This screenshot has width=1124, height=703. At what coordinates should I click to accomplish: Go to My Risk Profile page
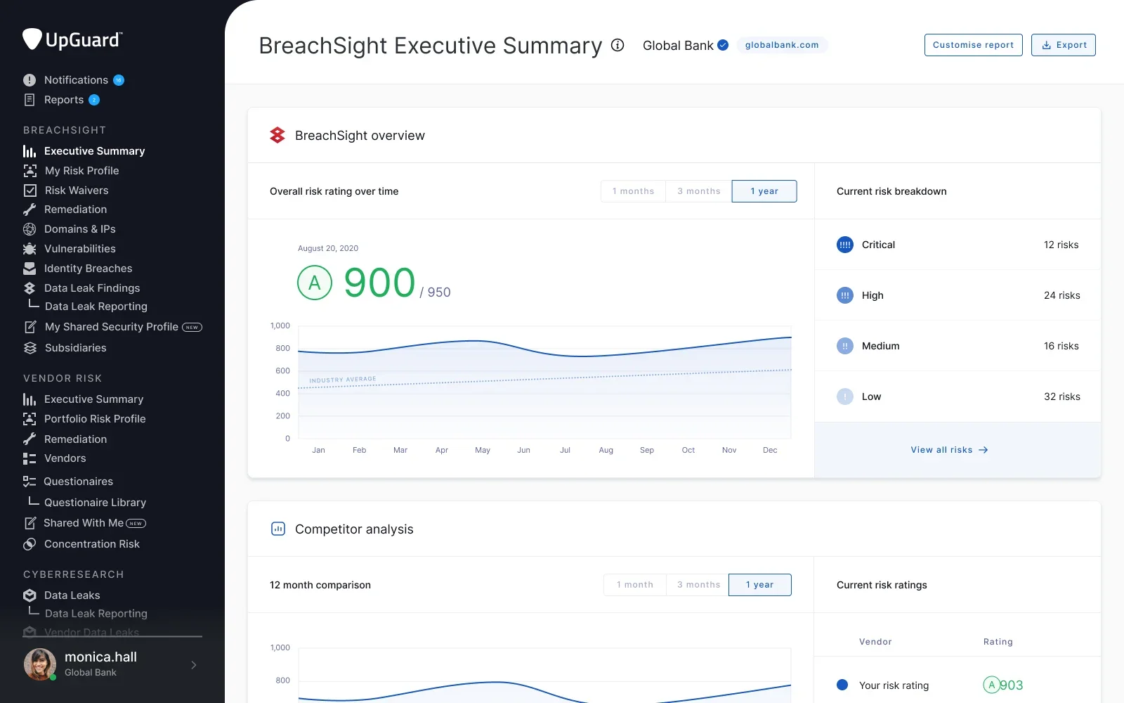click(81, 171)
